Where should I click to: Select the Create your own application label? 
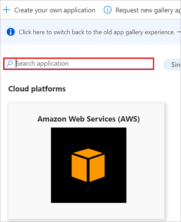tap(55, 10)
